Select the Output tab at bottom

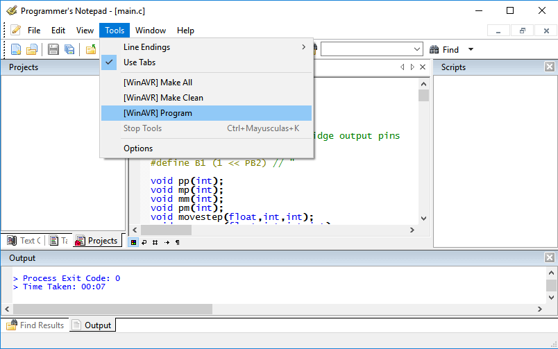pyautogui.click(x=92, y=325)
